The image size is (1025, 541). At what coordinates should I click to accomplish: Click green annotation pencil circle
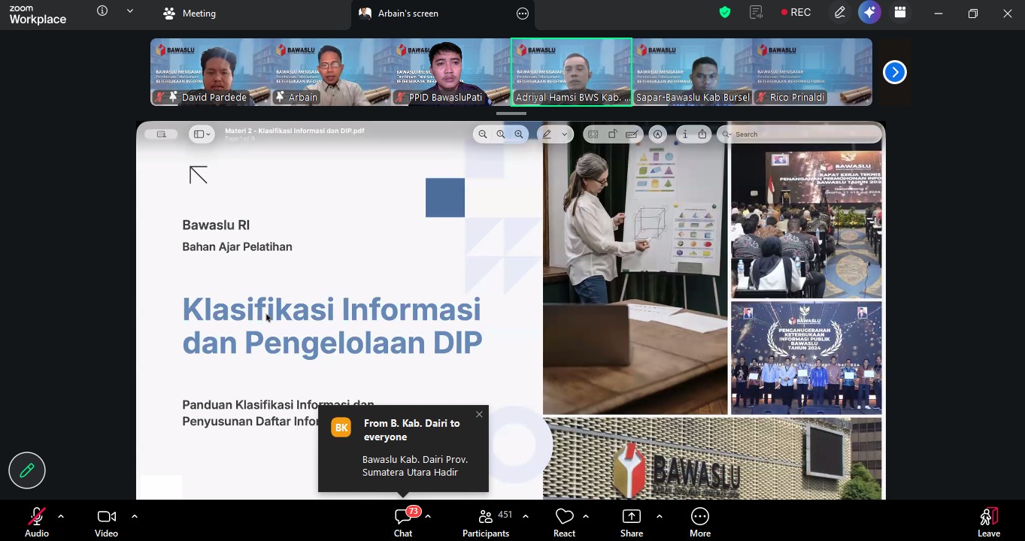click(27, 470)
